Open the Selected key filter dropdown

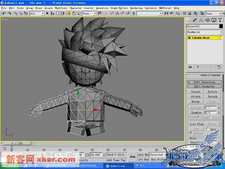(157, 155)
